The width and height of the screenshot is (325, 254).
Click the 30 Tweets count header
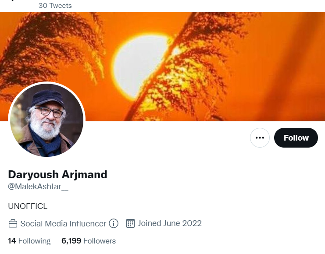(55, 6)
